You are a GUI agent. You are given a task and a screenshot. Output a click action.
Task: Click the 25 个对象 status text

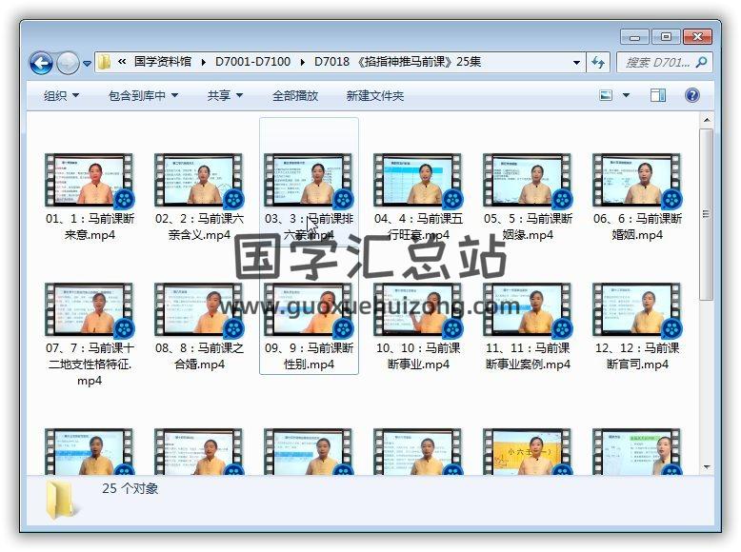click(130, 488)
